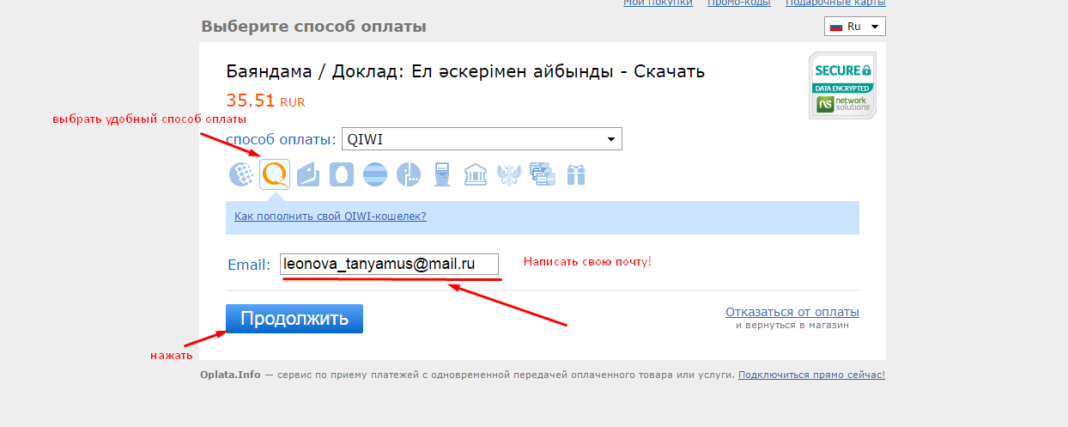Pick the stacked bank cards payment icon
Screen dimensions: 1068x427
click(542, 174)
